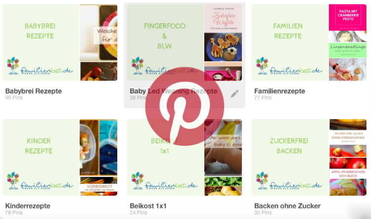Open the Babybrei Rezepte board title
Viewport: 371px width, 219px height.
[x=33, y=91]
